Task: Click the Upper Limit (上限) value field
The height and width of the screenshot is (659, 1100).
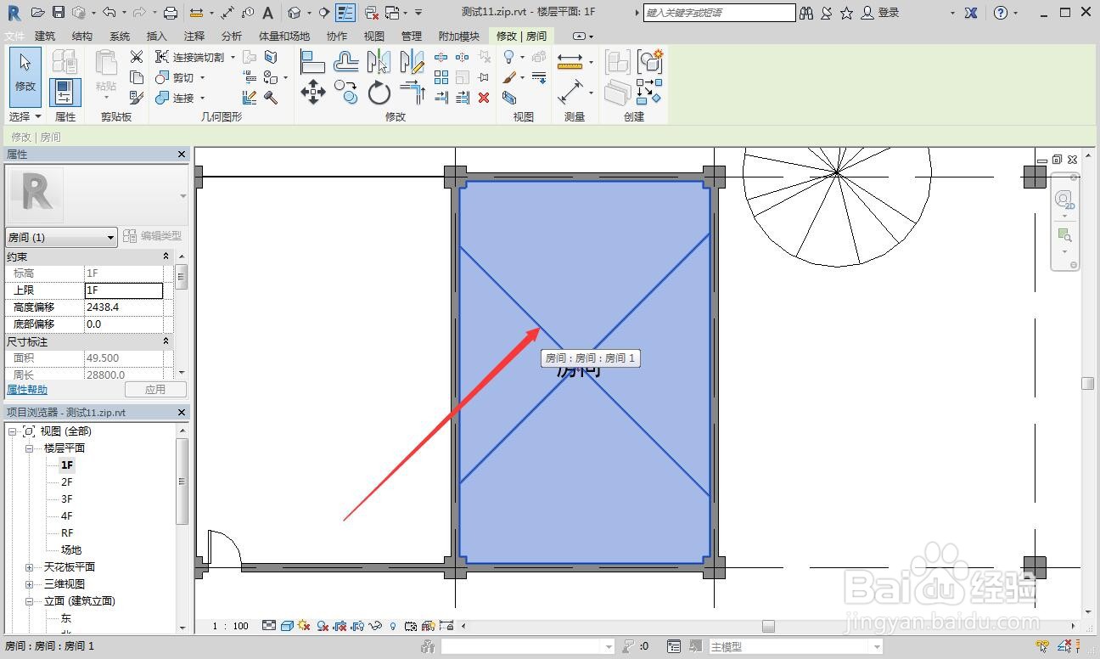Action: (x=124, y=290)
